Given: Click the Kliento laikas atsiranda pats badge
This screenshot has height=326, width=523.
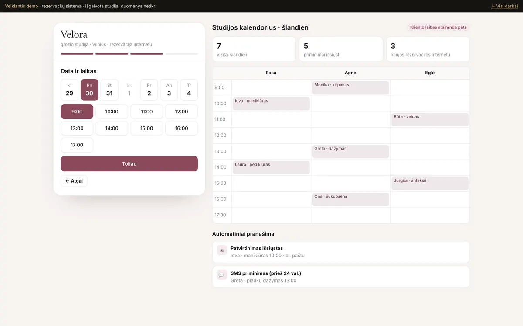Looking at the screenshot, I should pyautogui.click(x=438, y=27).
